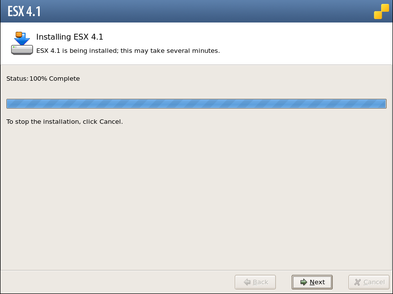Click the Installing ESX 4.1 heading
393x294 pixels.
(70, 37)
